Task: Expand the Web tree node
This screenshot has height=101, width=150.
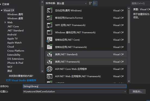Action: click(x=5, y=22)
